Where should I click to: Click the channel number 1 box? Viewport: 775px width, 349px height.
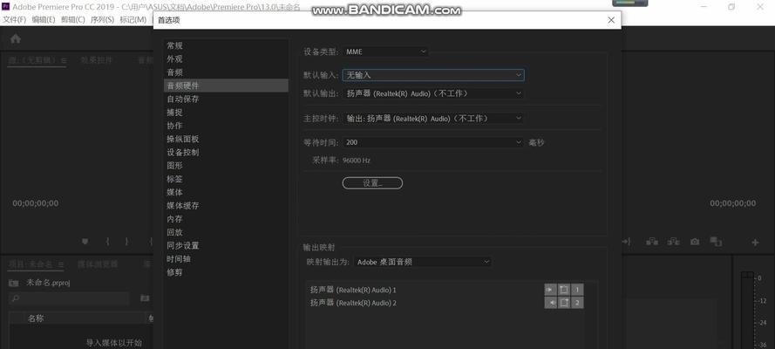577,290
